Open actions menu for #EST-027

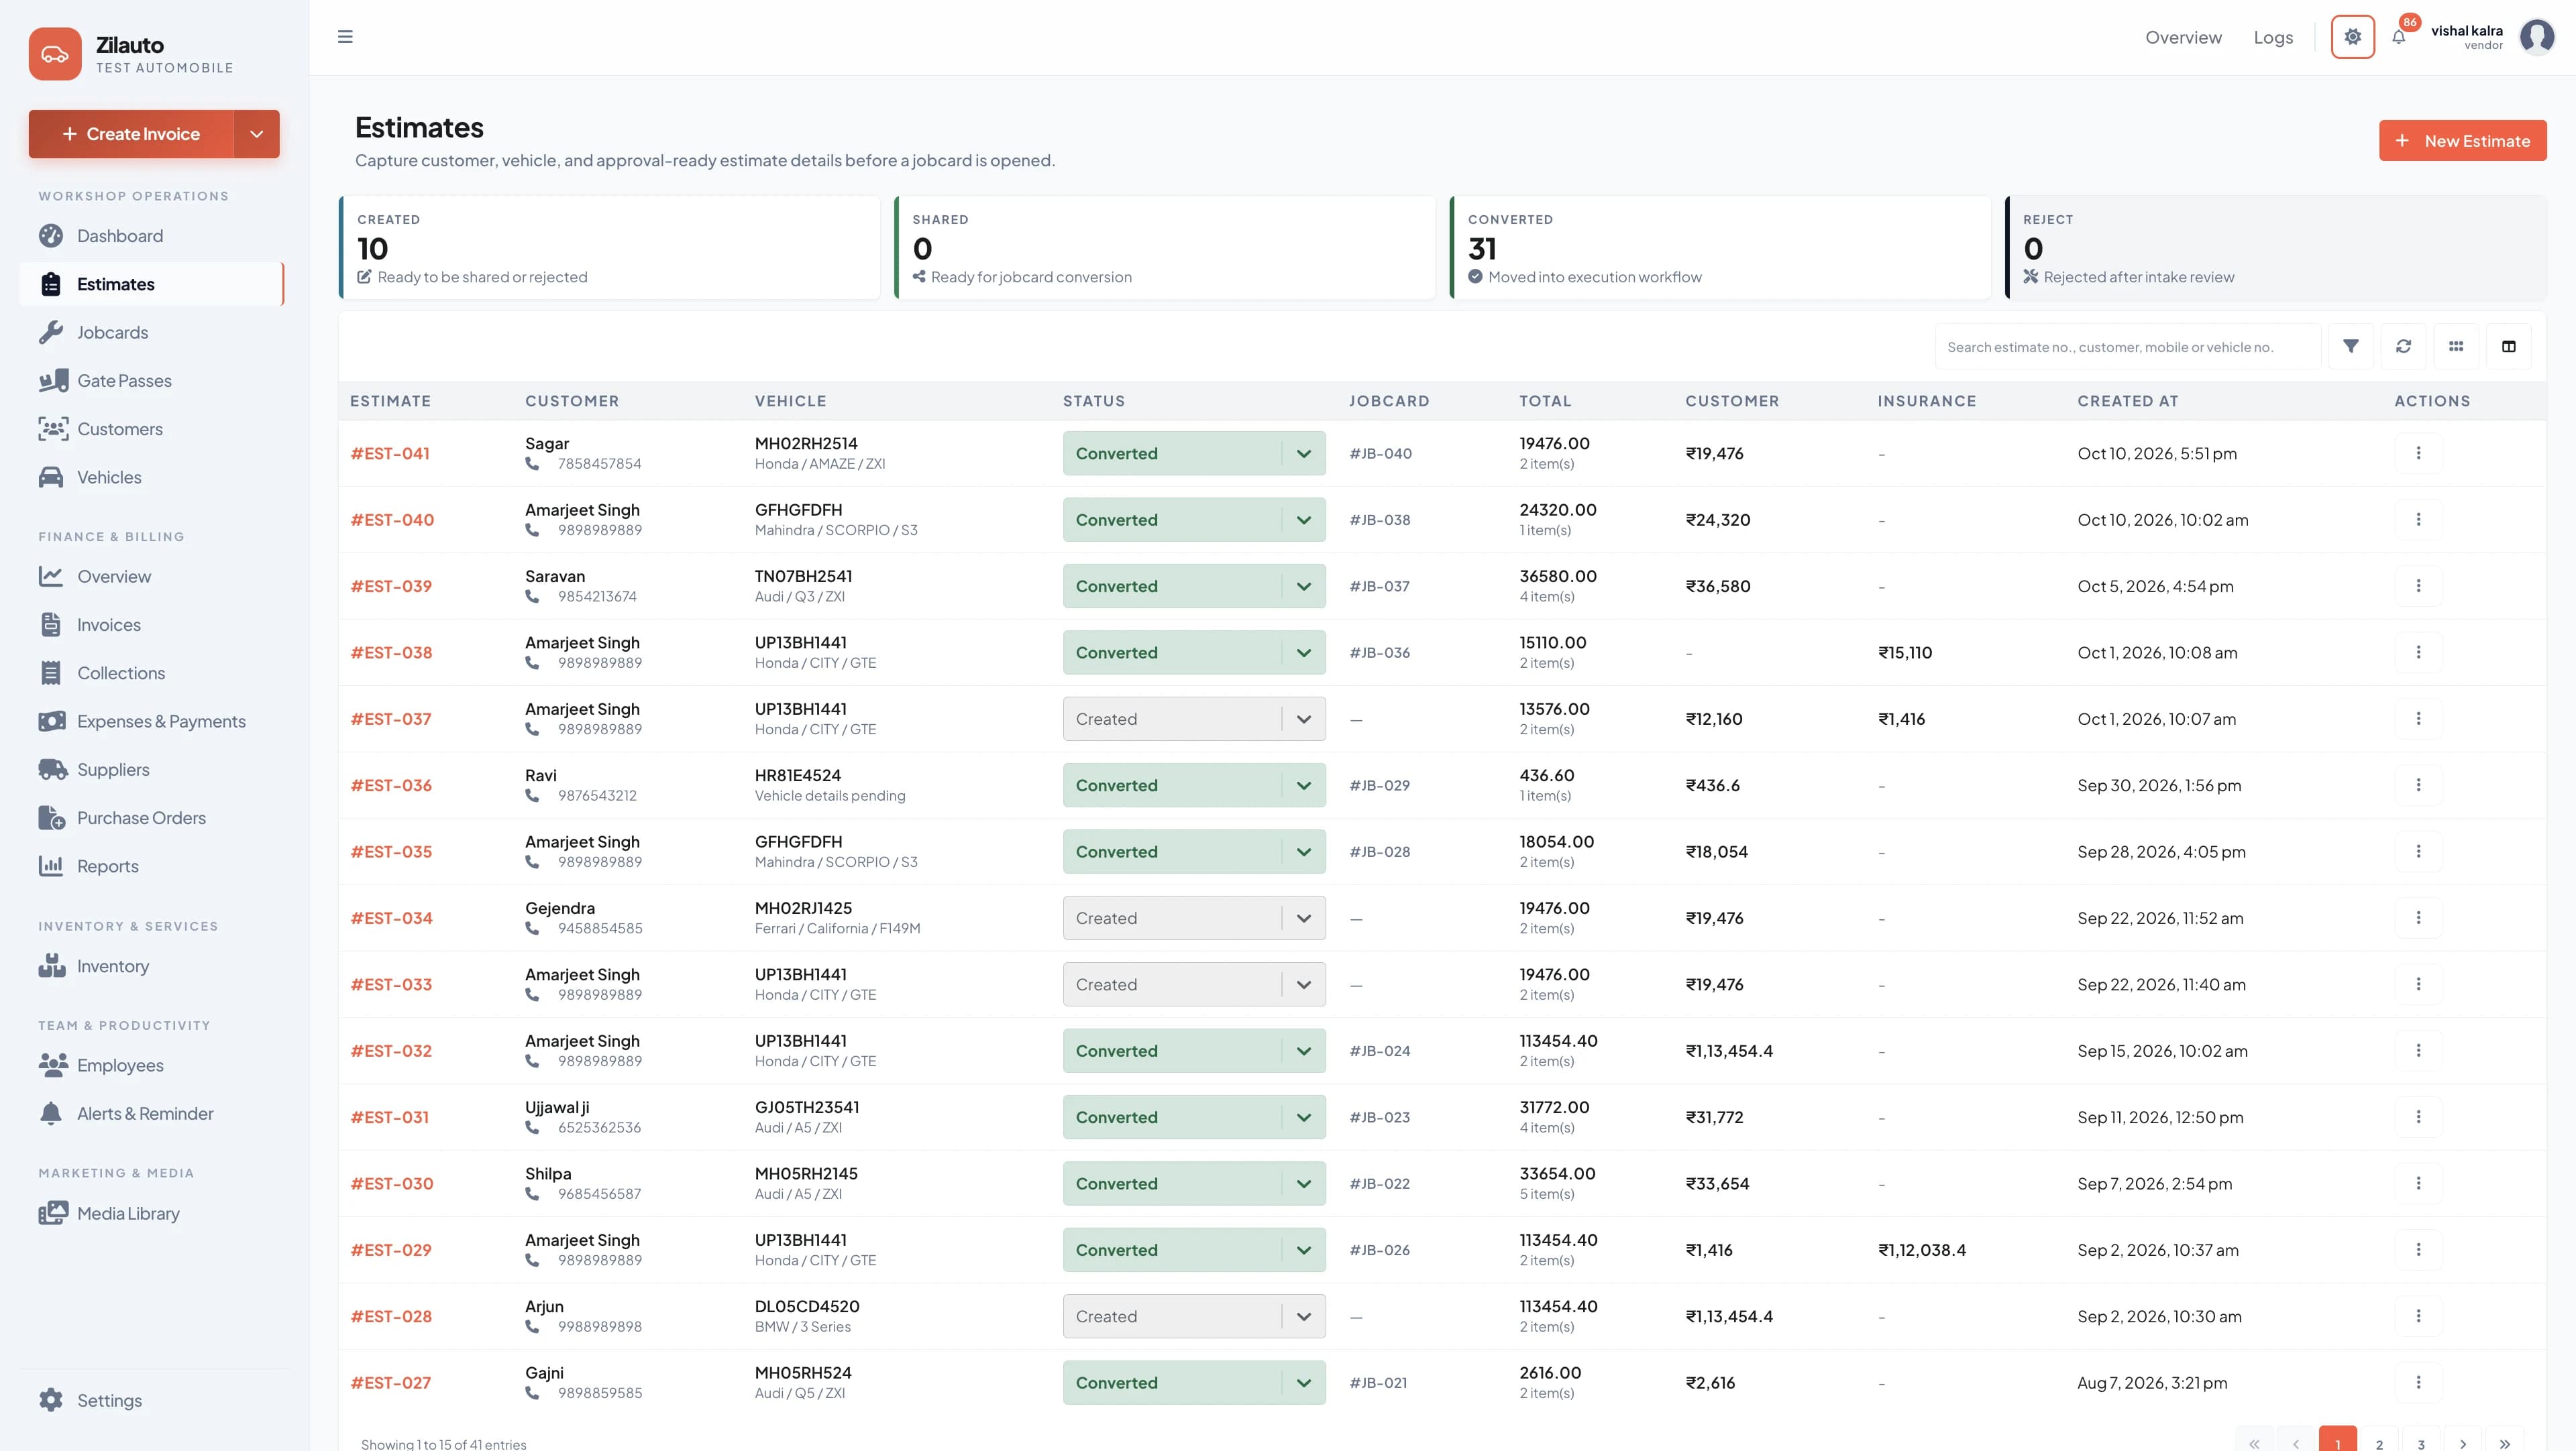[2418, 1382]
